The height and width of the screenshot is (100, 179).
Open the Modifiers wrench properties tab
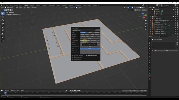149,63
